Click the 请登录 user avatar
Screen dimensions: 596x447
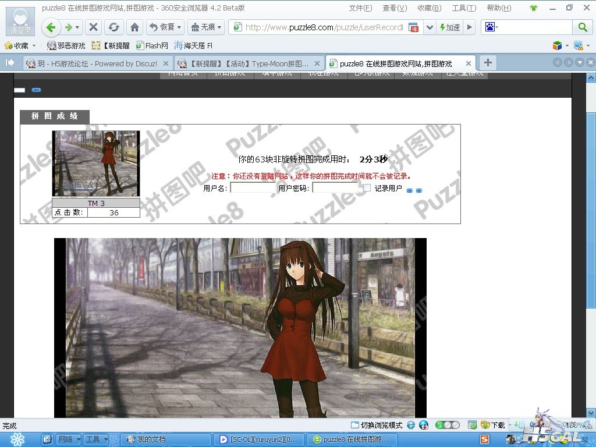click(20, 21)
